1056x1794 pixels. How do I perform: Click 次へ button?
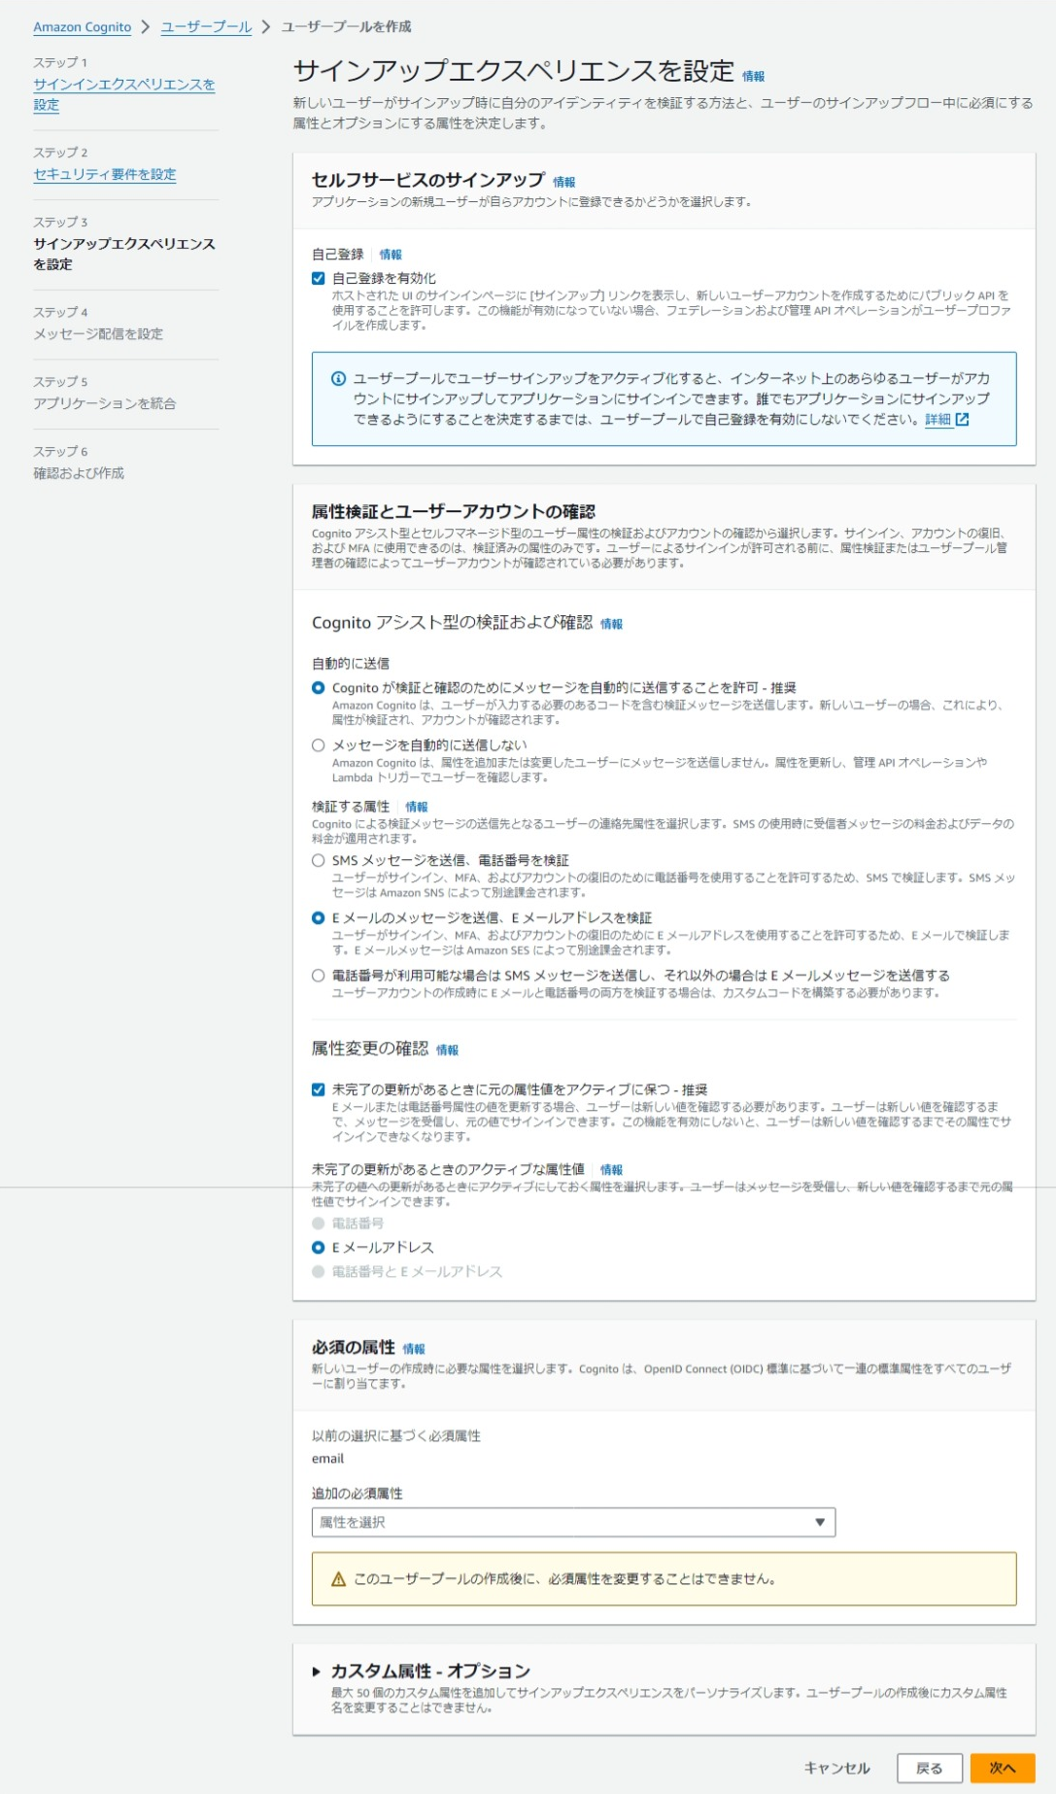click(1002, 1768)
